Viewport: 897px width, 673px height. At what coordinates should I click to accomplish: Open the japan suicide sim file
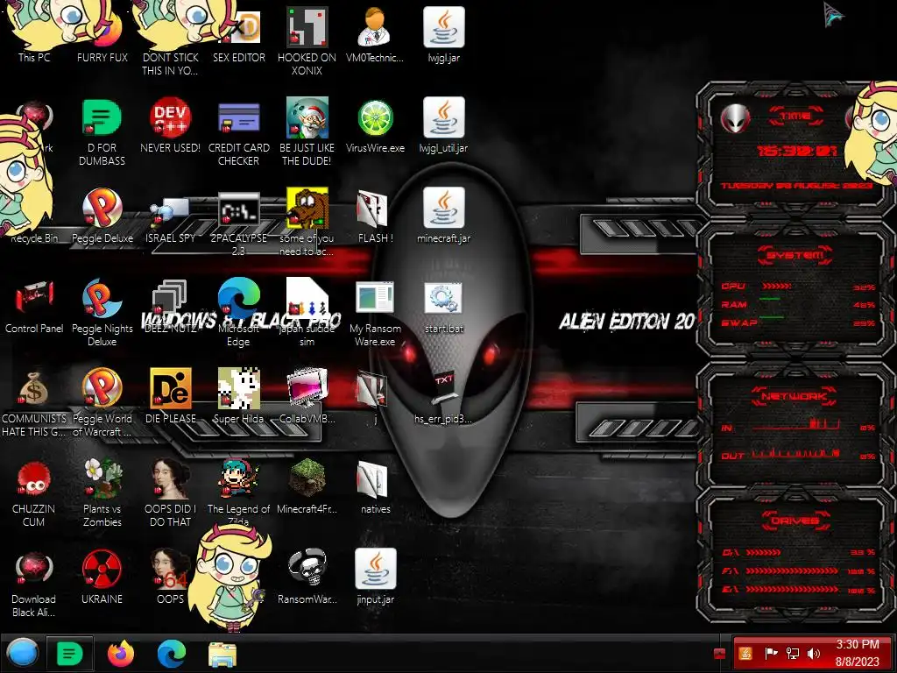tap(307, 298)
